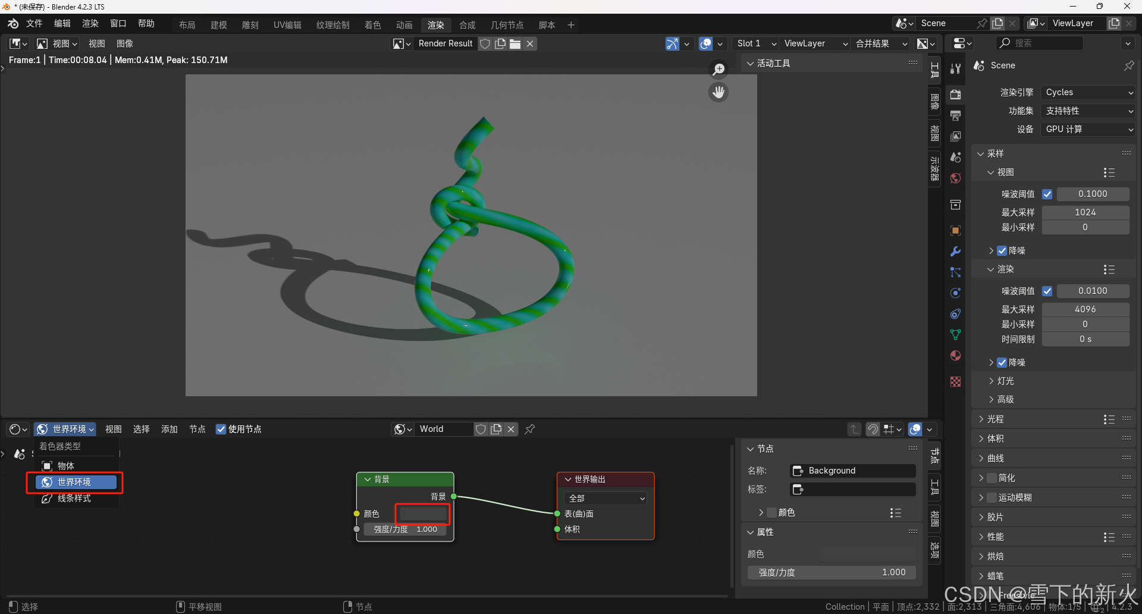The image size is (1142, 614).
Task: Open the Material properties tab
Action: 955,355
